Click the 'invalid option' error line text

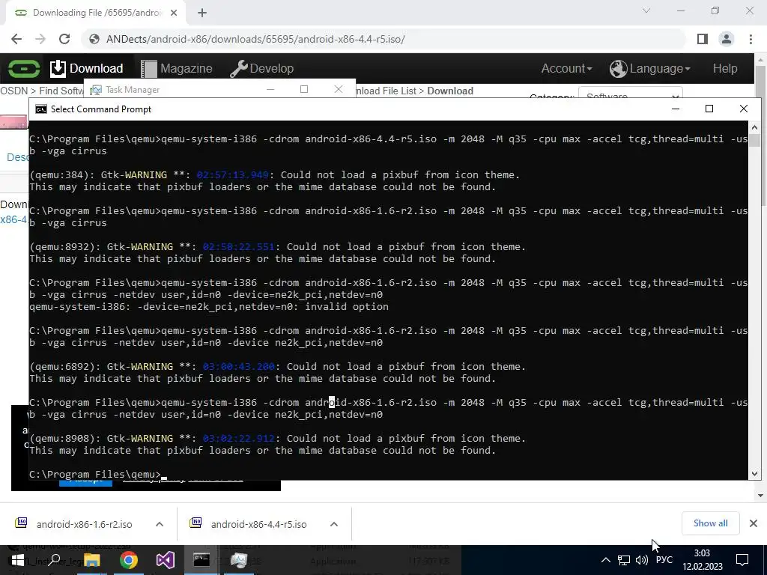pos(209,306)
